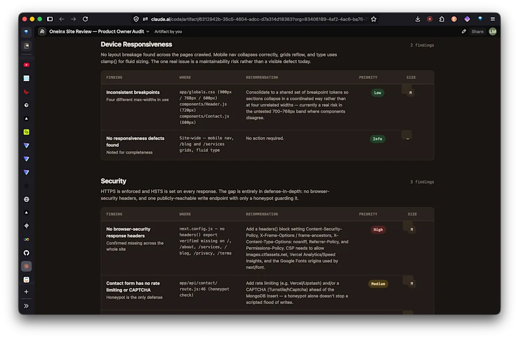Open the globe icon sidebar tab

(26, 199)
